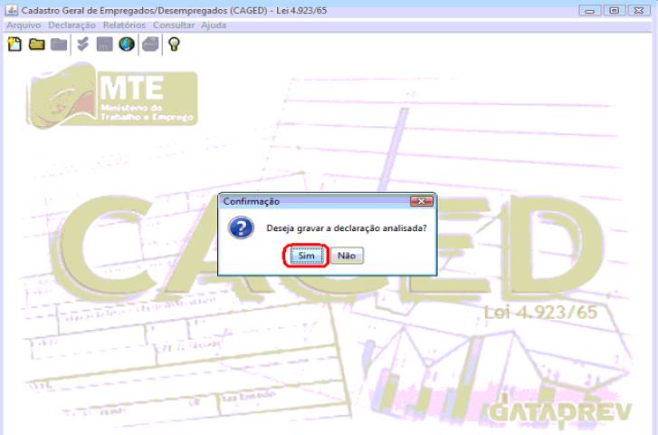The height and width of the screenshot is (435, 658).
Task: Click the Java icon in the title bar
Action: [x=12, y=10]
